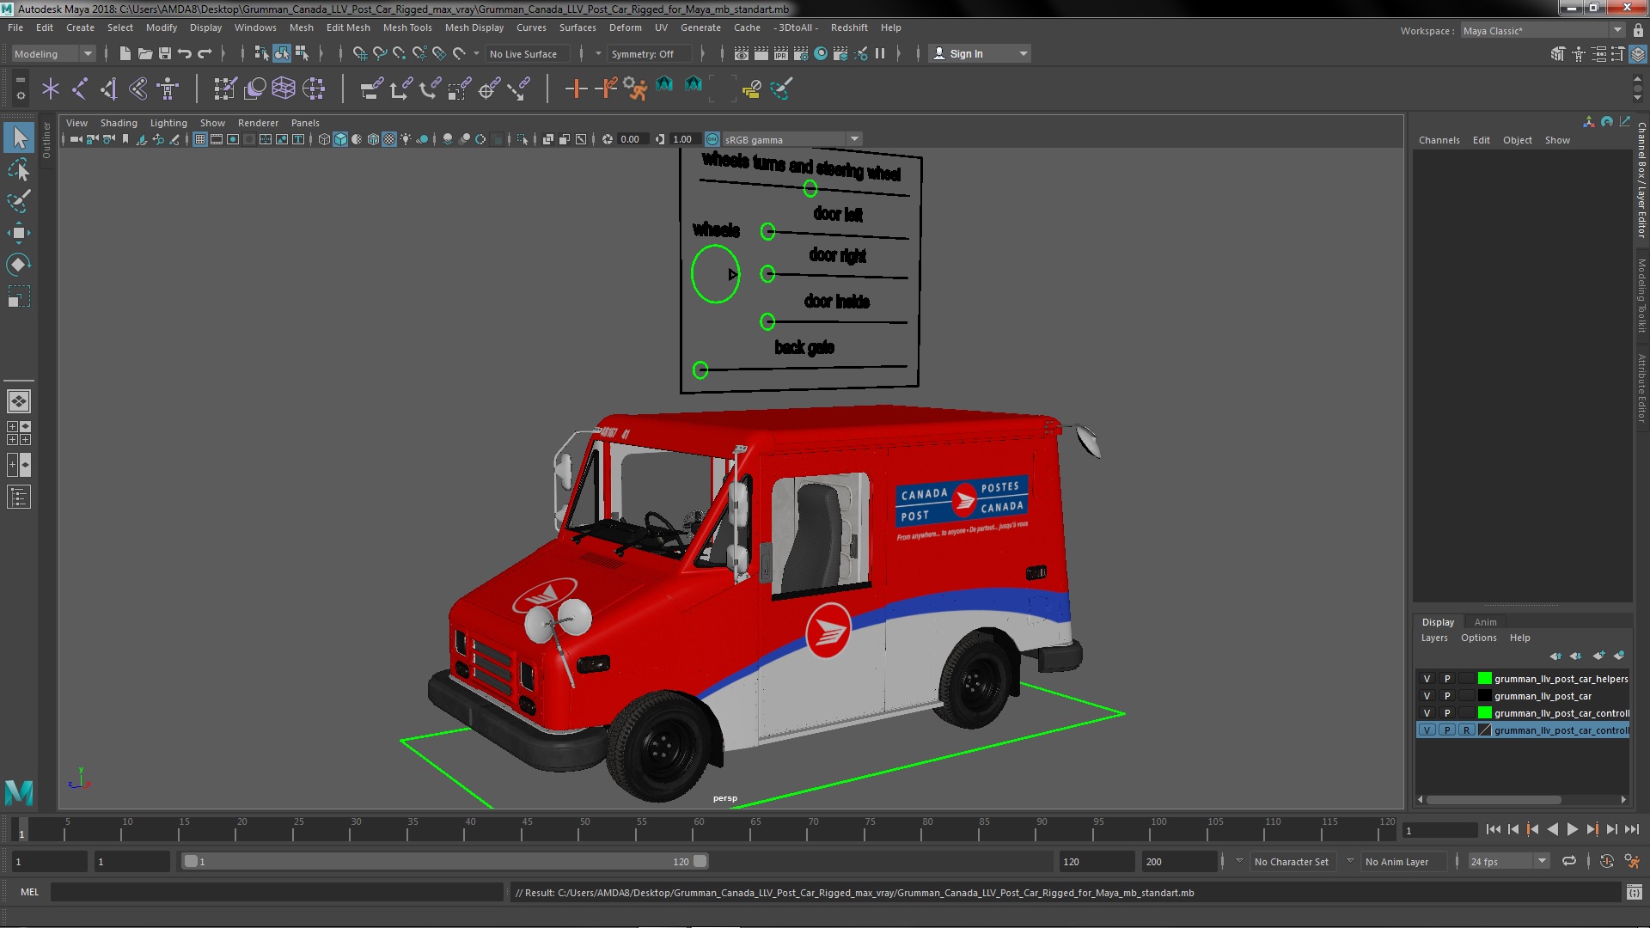Viewport: 1650px width, 928px height.
Task: Click the Parent Constraint shelf icon
Action: point(371,89)
